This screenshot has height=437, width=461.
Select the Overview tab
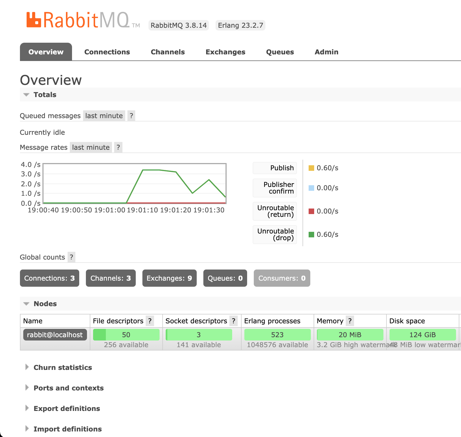pos(46,52)
